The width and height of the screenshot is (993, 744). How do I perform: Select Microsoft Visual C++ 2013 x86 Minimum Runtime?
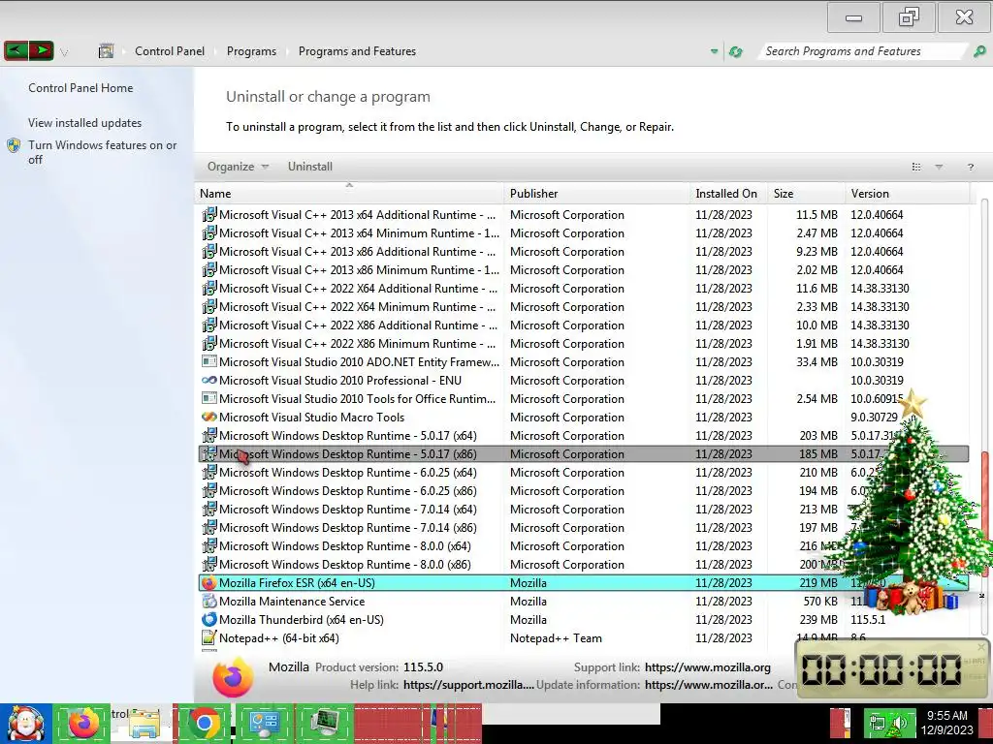pos(583,269)
